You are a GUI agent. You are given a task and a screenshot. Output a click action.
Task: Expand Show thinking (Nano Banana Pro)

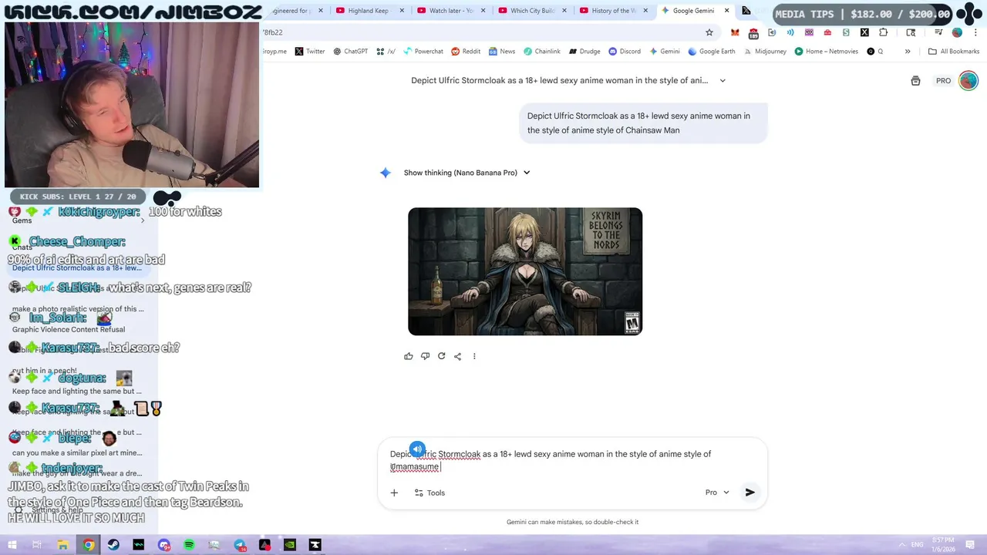(467, 173)
